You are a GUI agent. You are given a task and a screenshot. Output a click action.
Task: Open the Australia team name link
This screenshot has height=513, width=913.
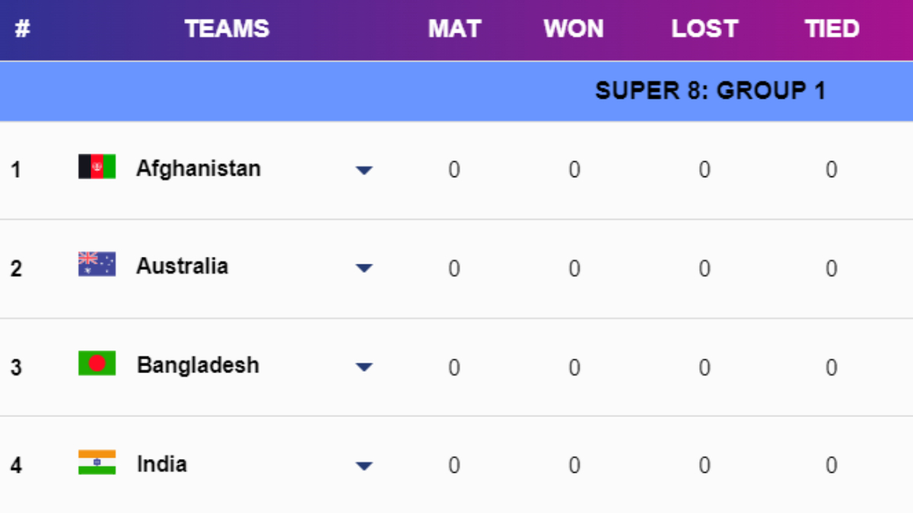(182, 266)
